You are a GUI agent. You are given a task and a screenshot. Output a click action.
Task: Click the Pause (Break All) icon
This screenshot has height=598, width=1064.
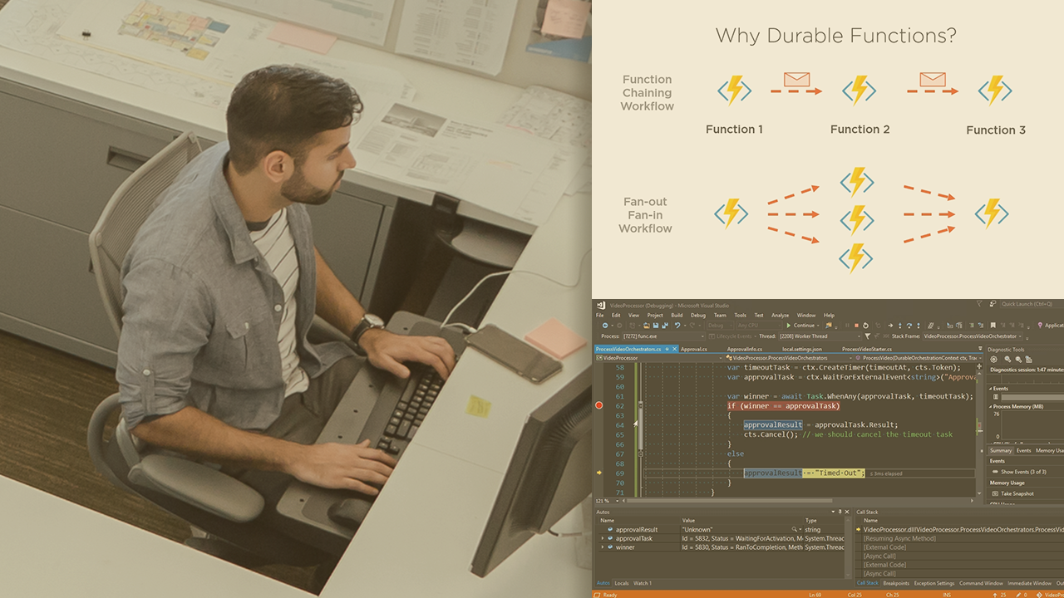(847, 326)
